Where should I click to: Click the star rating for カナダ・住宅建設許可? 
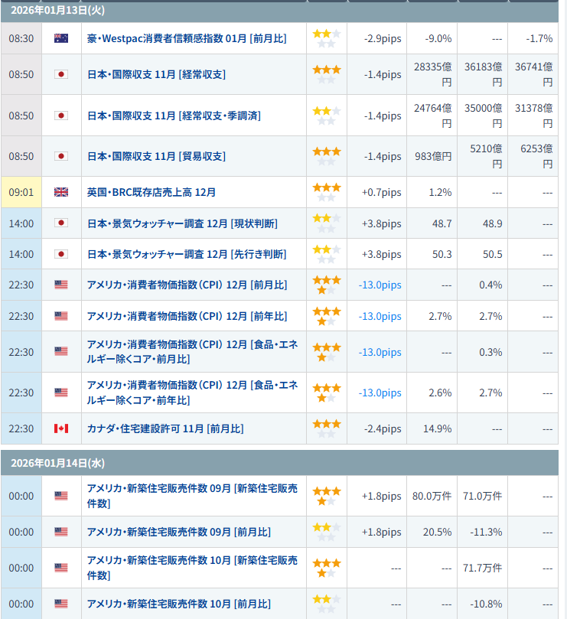pos(327,428)
